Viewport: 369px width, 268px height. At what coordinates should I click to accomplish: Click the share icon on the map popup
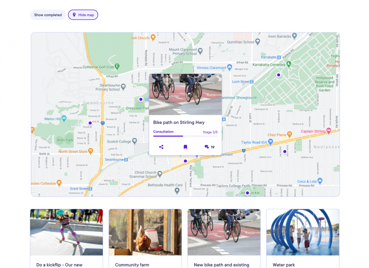[x=161, y=147]
